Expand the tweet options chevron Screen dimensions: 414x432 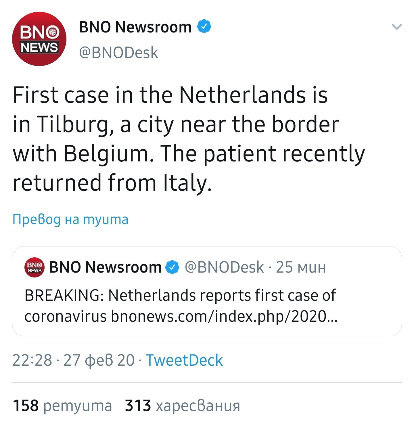pos(397,27)
